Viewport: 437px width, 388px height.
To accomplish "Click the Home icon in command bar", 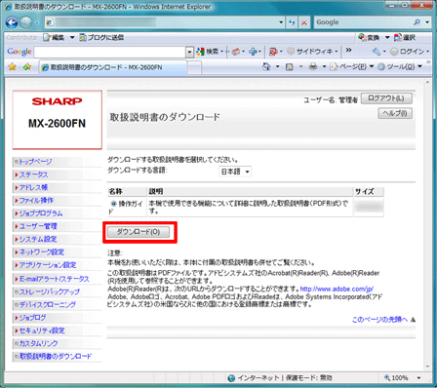I will pyautogui.click(x=266, y=66).
